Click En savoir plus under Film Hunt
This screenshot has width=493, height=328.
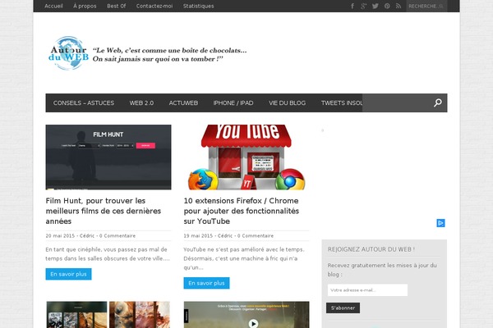pyautogui.click(x=68, y=274)
